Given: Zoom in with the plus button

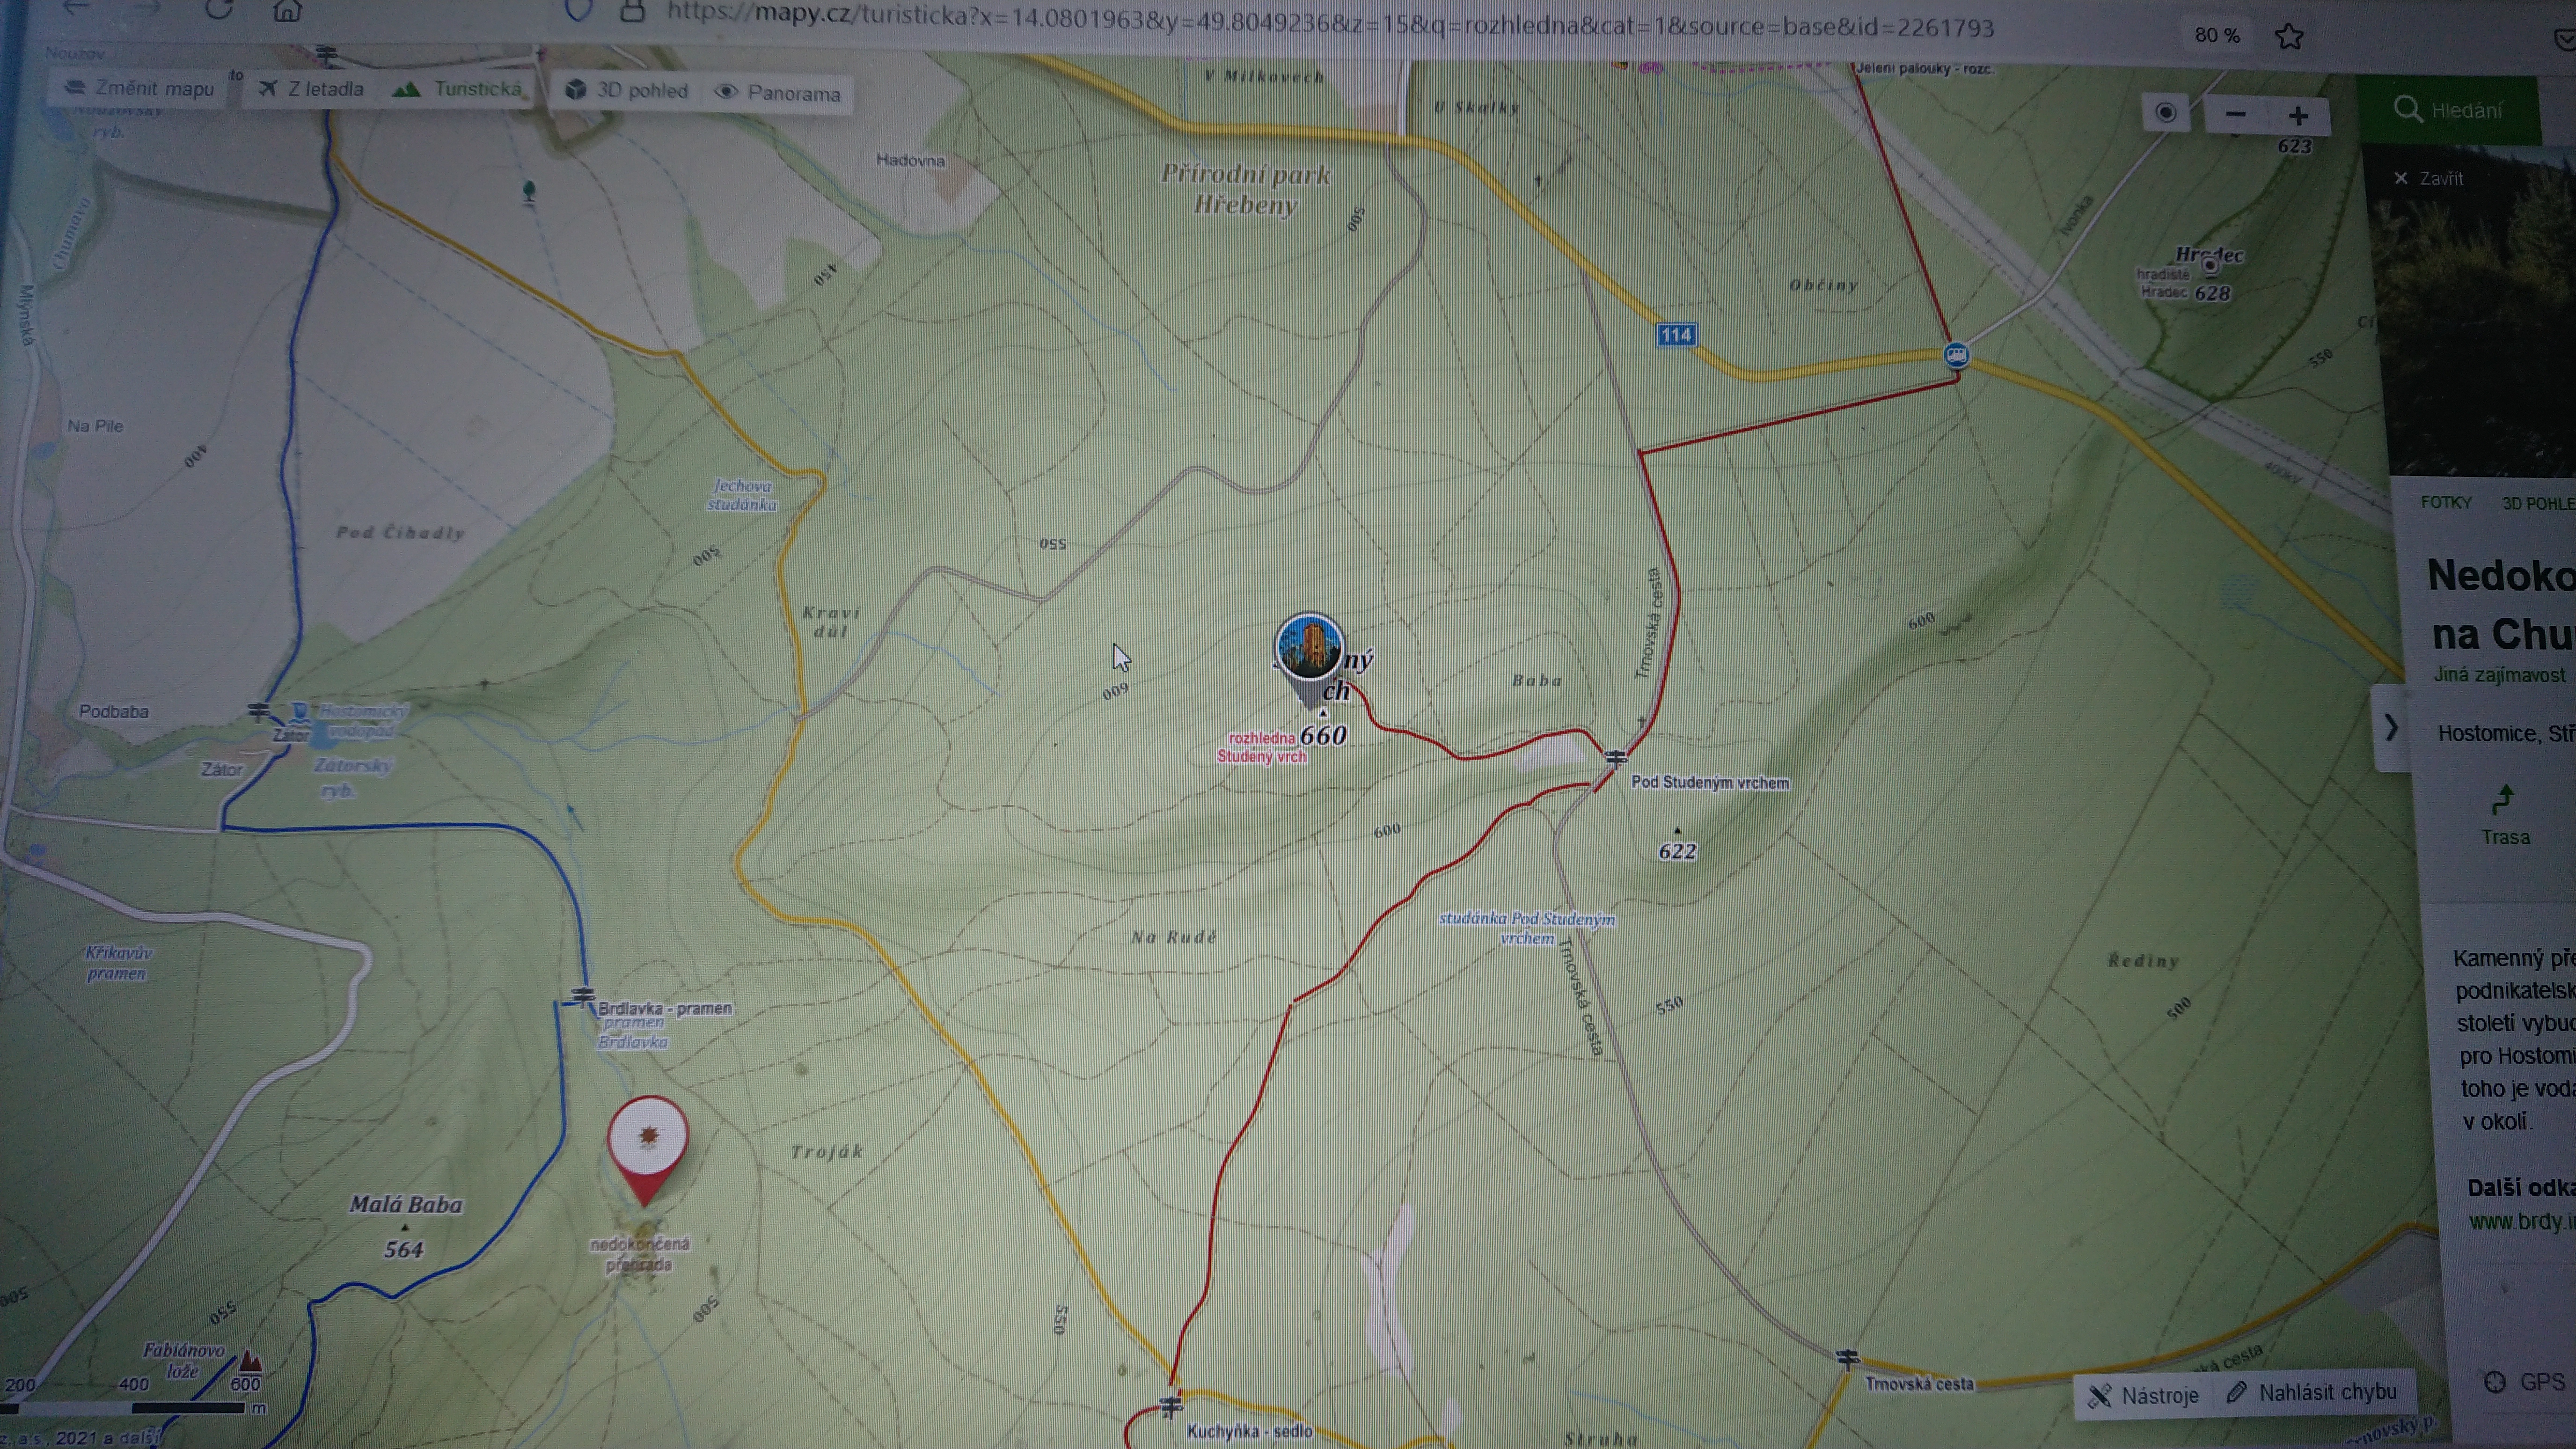Looking at the screenshot, I should pyautogui.click(x=2298, y=116).
